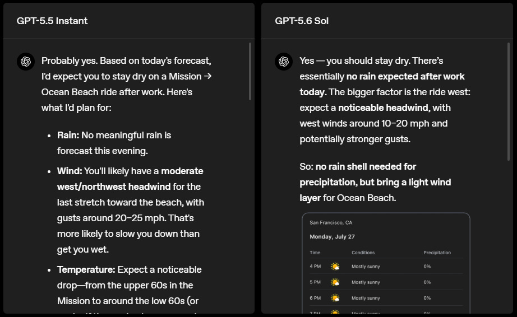Click the weather forecast card
517x317 pixels.
coord(386,263)
